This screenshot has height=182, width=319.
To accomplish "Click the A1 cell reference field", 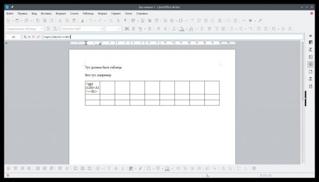I will 13,37.
